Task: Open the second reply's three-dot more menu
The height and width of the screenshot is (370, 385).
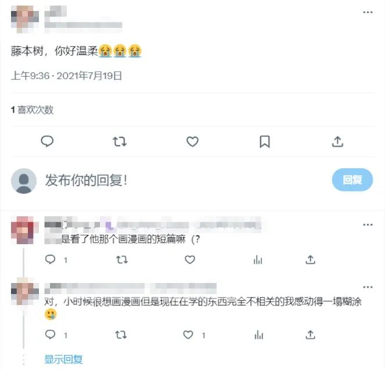Action: [368, 287]
